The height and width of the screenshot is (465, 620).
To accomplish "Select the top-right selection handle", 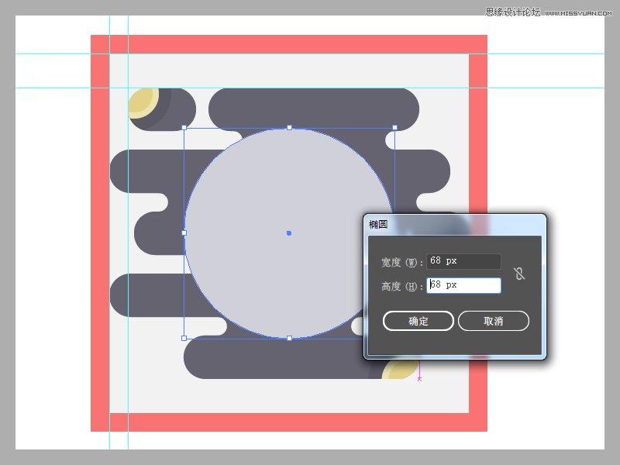I will (x=395, y=127).
